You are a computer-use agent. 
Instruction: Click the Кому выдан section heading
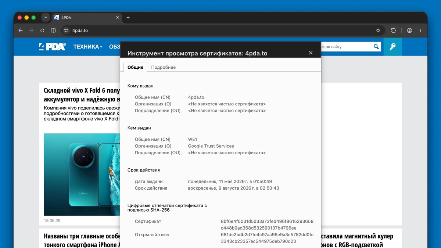(x=140, y=86)
